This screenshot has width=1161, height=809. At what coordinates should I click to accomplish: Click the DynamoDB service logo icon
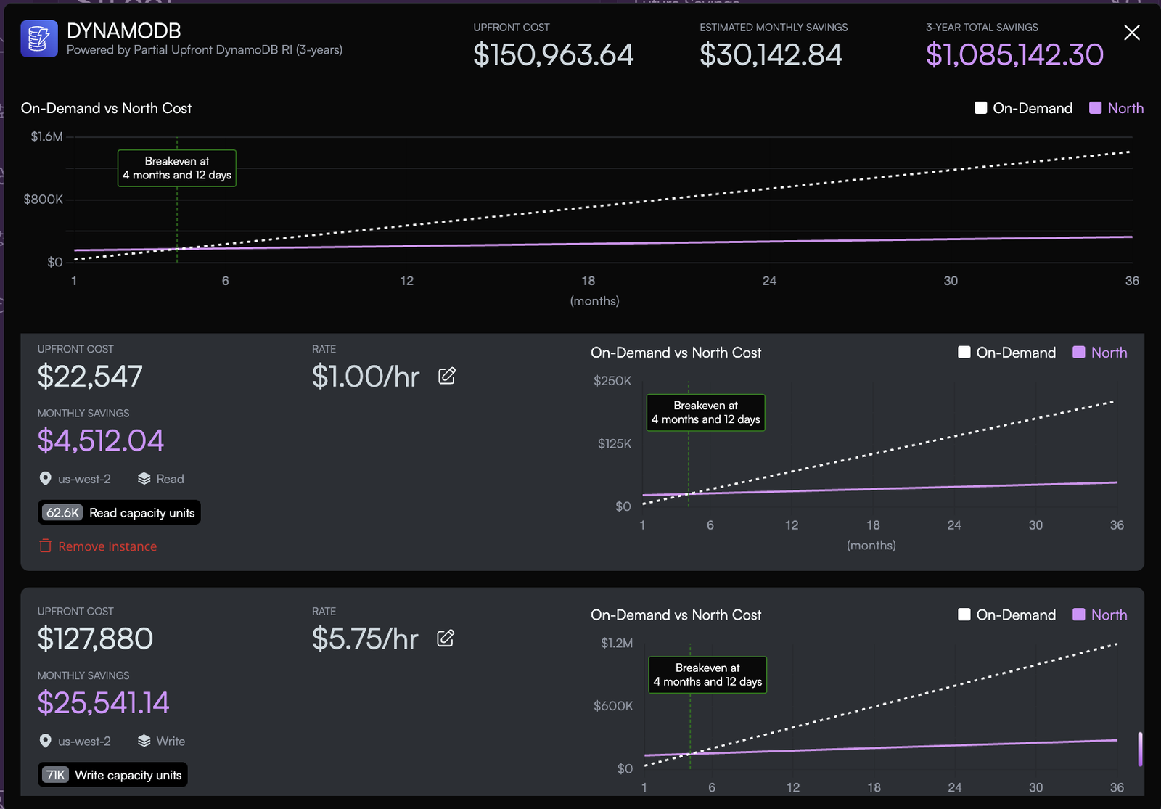click(x=39, y=38)
